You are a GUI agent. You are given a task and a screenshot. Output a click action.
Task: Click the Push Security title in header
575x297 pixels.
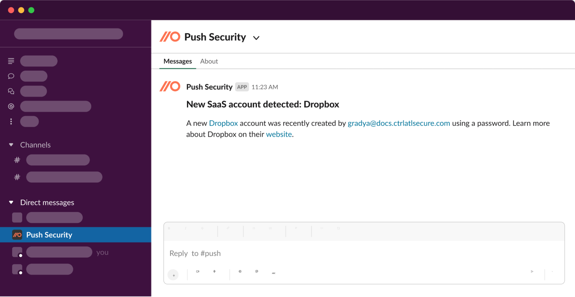[x=215, y=37]
